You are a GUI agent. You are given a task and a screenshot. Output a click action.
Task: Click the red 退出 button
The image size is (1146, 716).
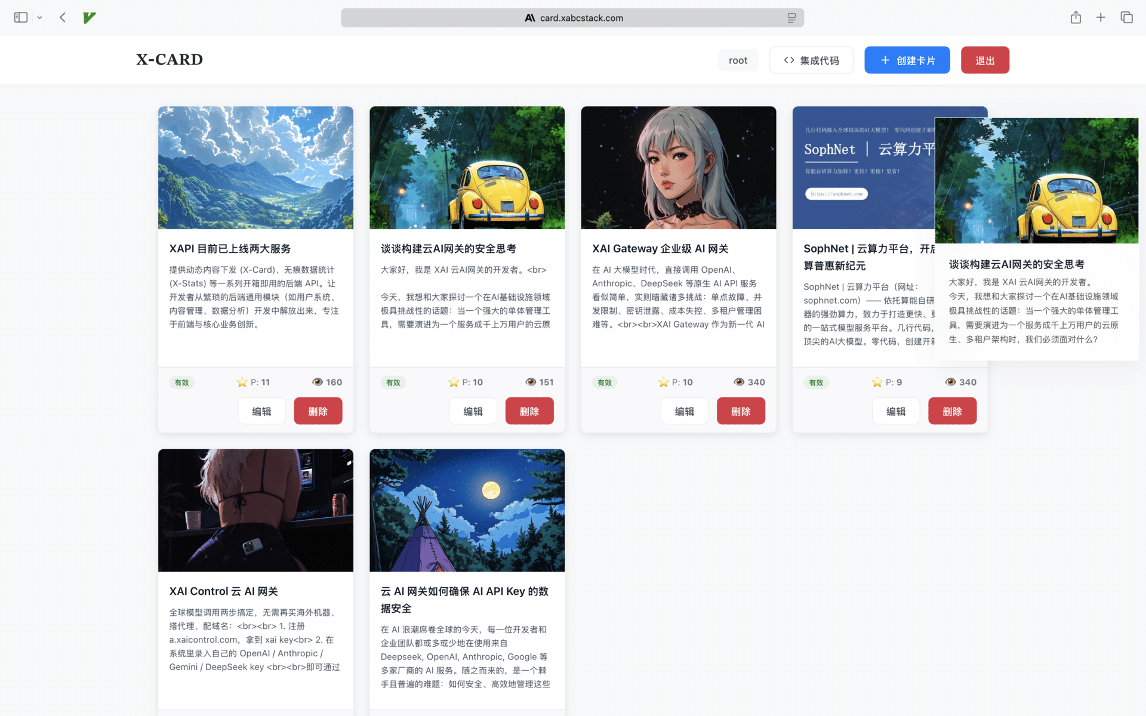coord(985,60)
